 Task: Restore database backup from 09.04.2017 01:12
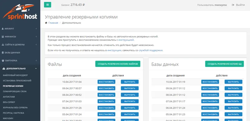[210, 88]
